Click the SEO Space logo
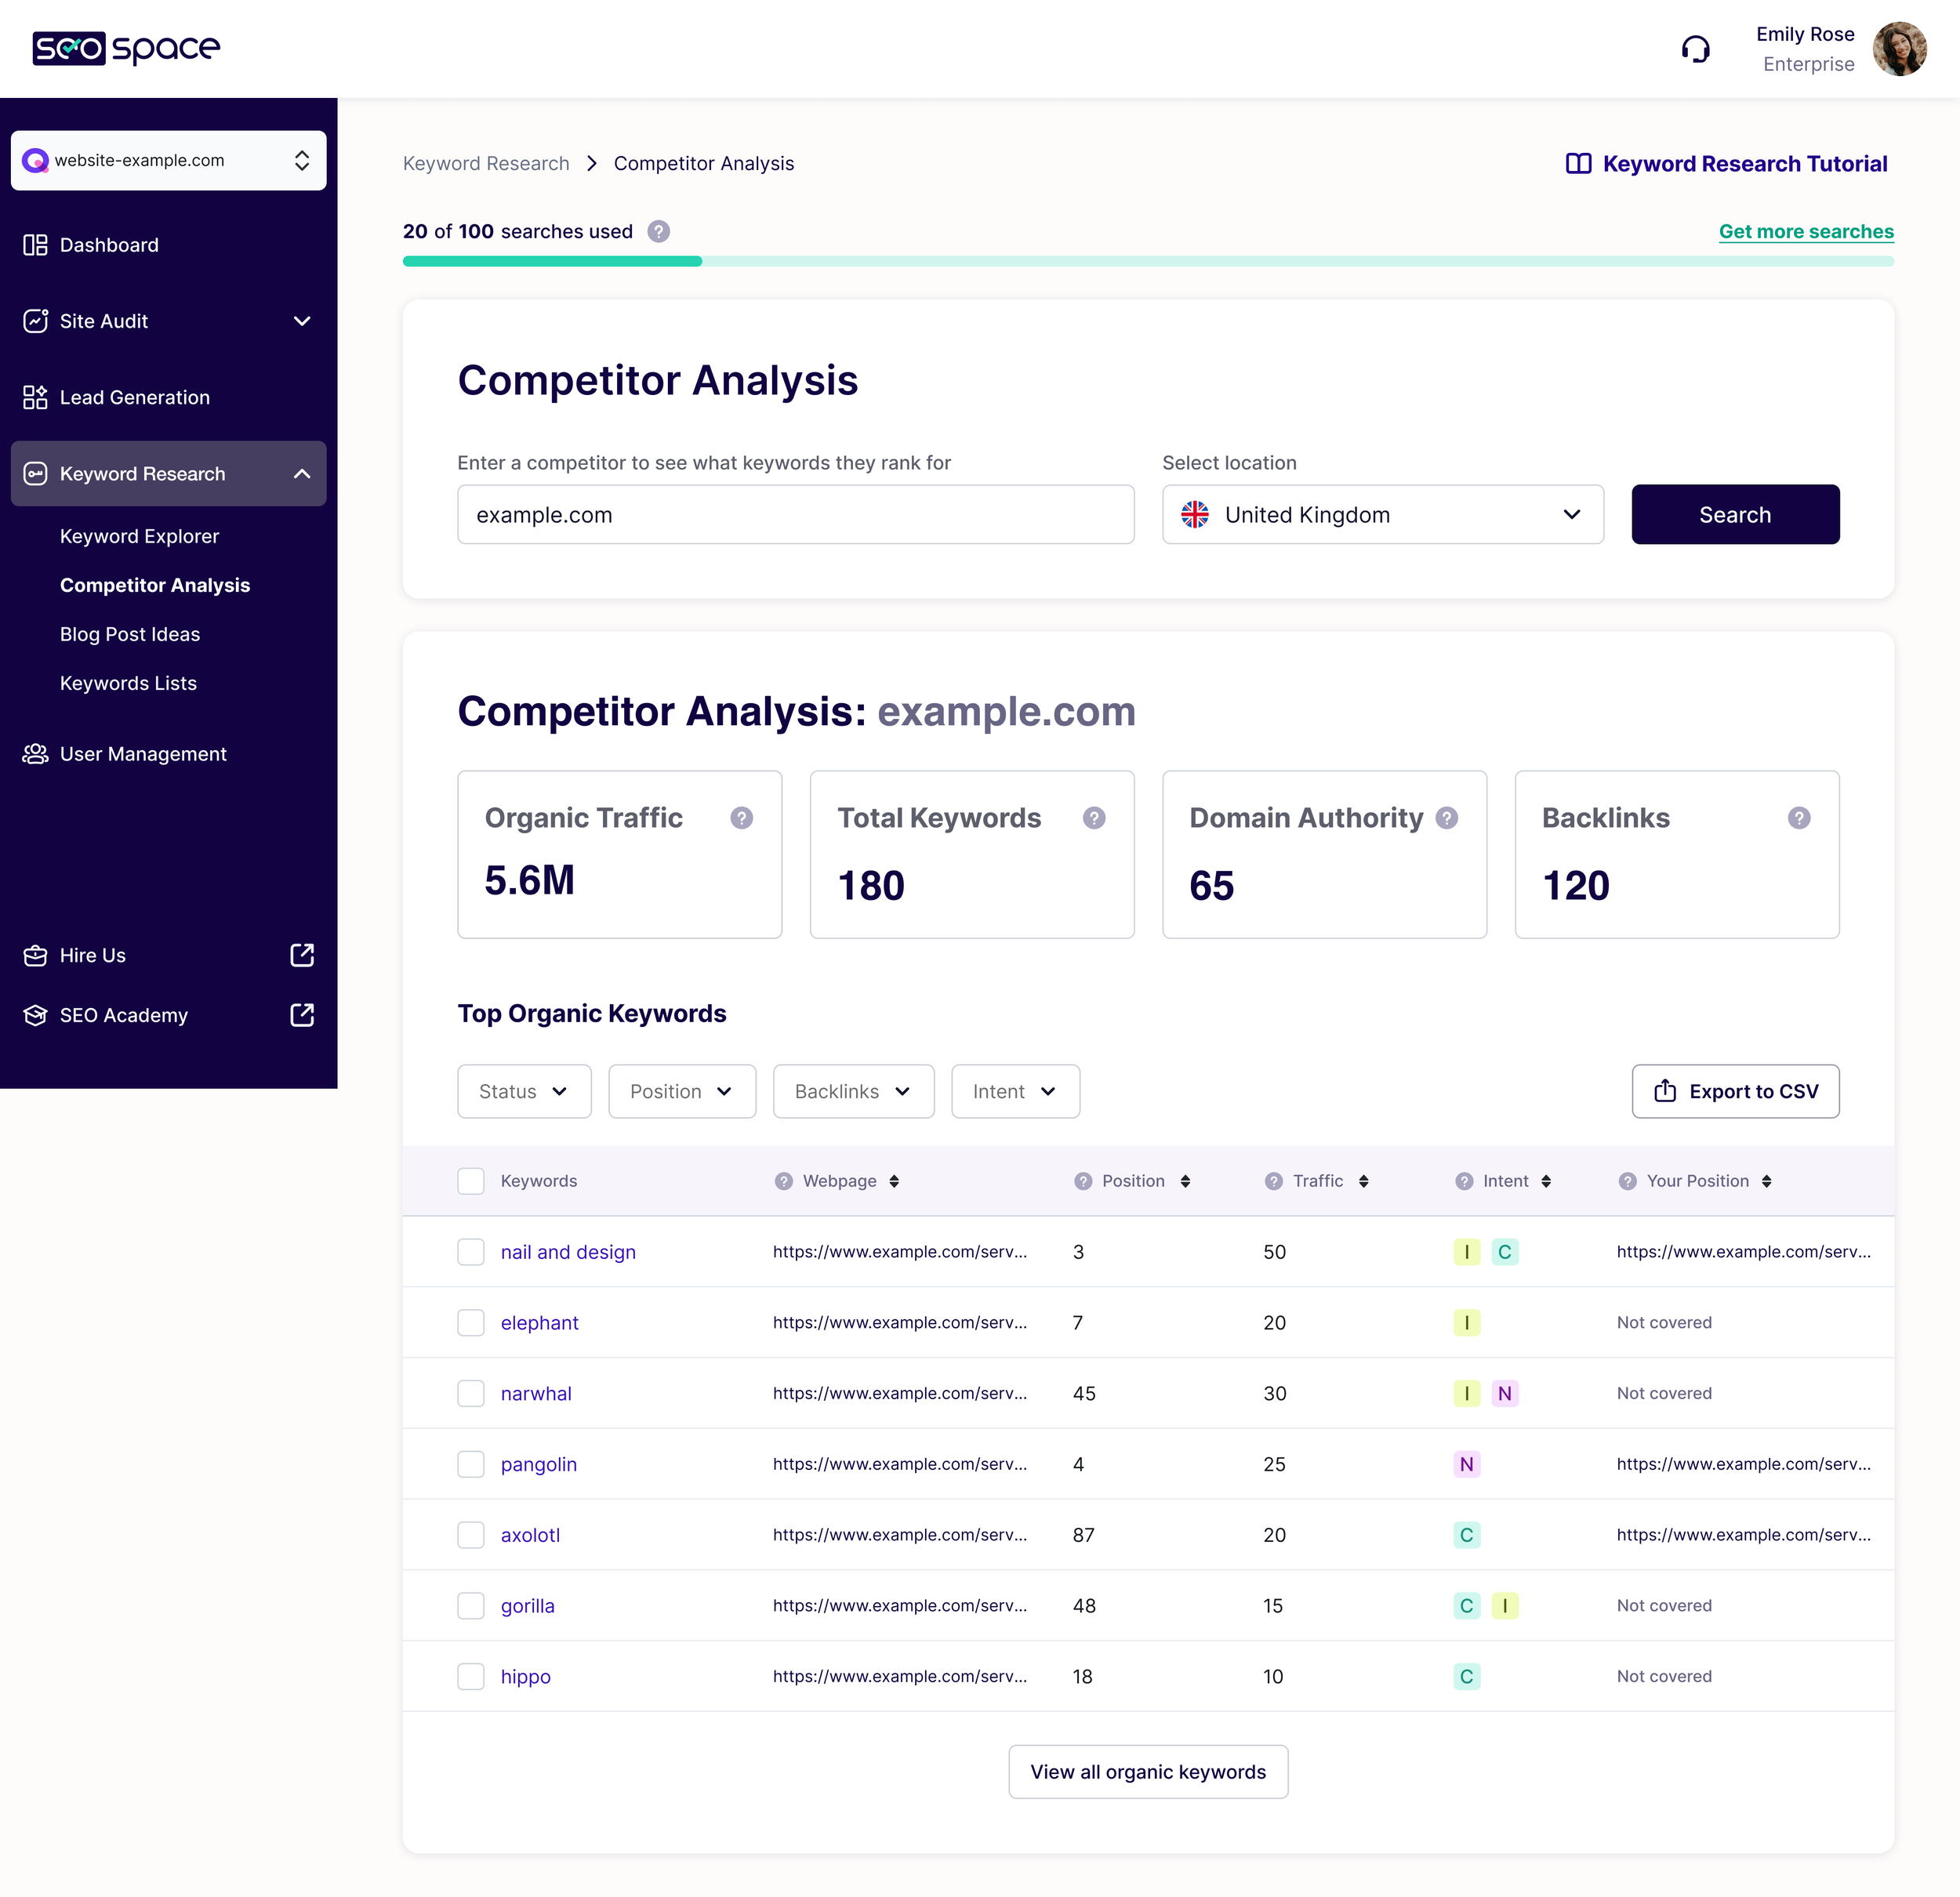1960x1897 pixels. pyautogui.click(x=125, y=47)
